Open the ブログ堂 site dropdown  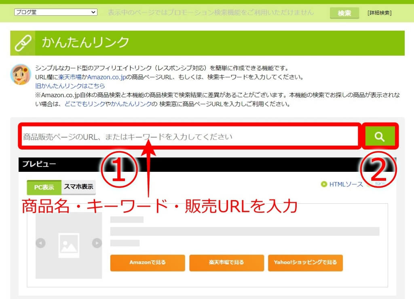pos(56,12)
